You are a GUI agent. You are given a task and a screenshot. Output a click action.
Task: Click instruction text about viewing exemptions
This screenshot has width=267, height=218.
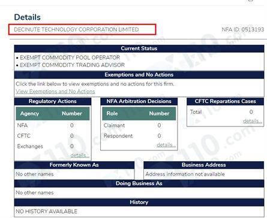coord(95,84)
